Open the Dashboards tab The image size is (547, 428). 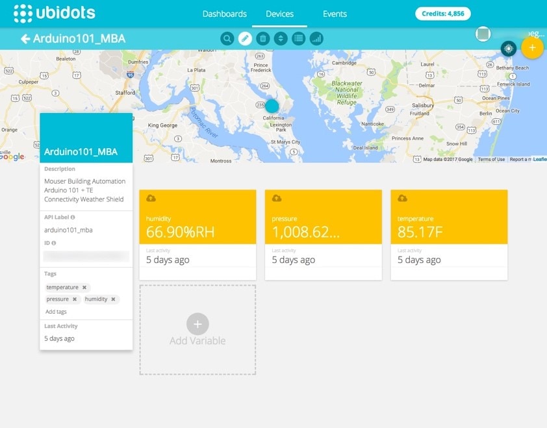224,13
